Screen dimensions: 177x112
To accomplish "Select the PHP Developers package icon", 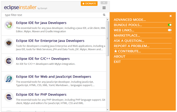I will [9, 97].
